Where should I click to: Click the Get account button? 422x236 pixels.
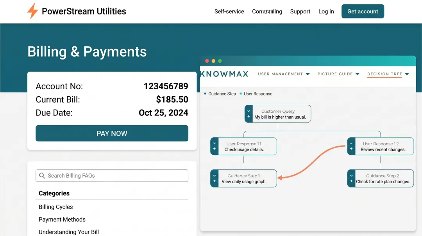click(x=363, y=11)
